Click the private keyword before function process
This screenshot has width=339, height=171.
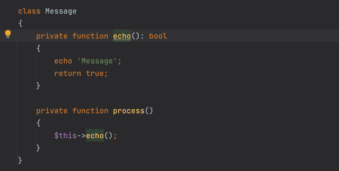point(52,111)
